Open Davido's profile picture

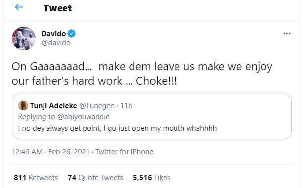24,38
